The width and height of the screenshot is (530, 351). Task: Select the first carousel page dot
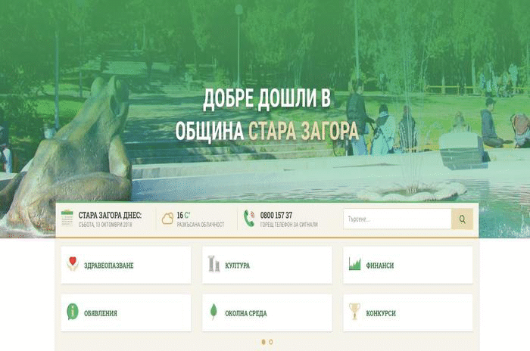(x=263, y=342)
